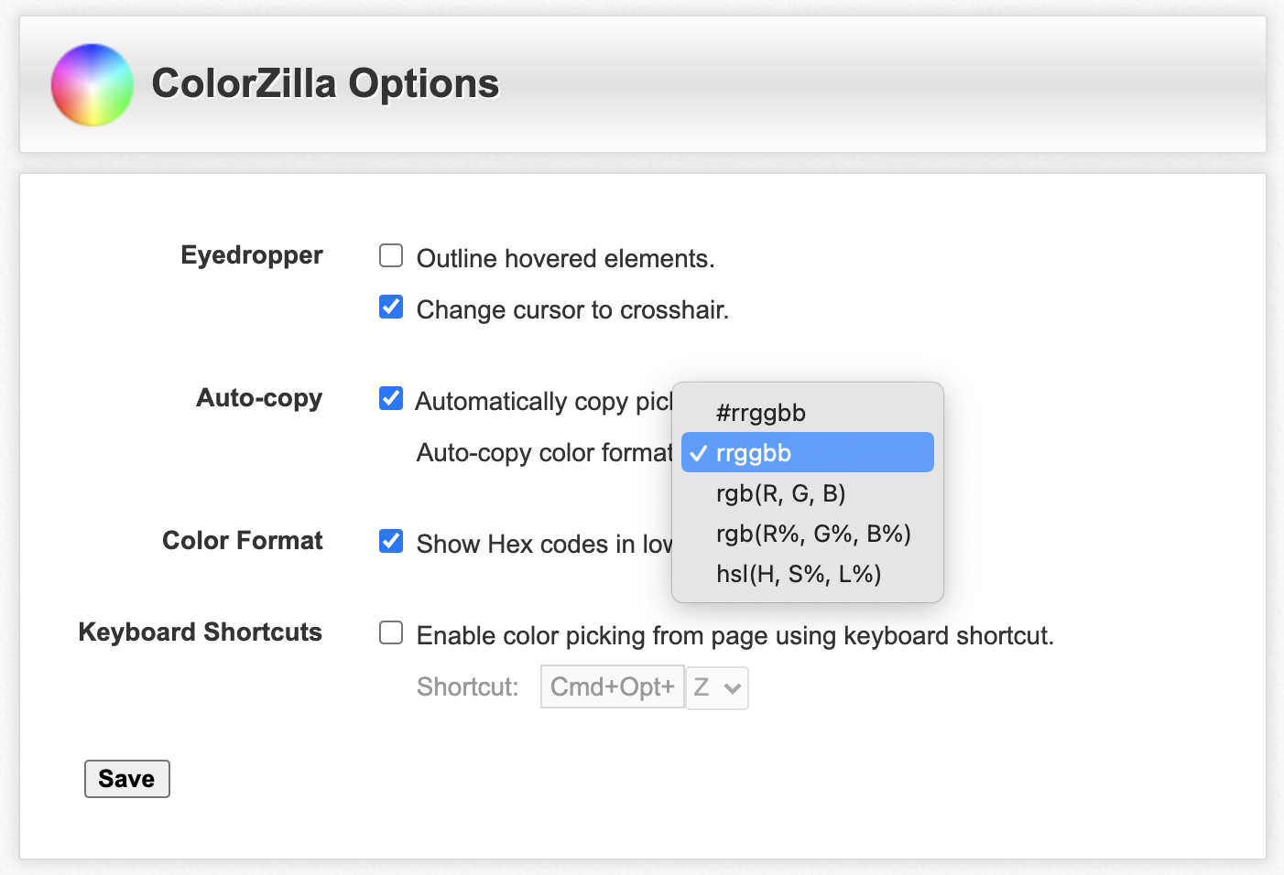
Task: Enable Outline hovered elements checkbox
Action: coord(391,255)
